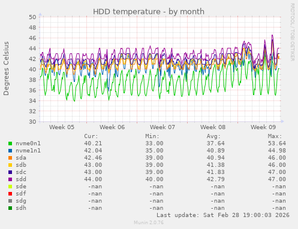Click the yellow sdb legend color swatch
The image size is (298, 229).
[x=10, y=165]
